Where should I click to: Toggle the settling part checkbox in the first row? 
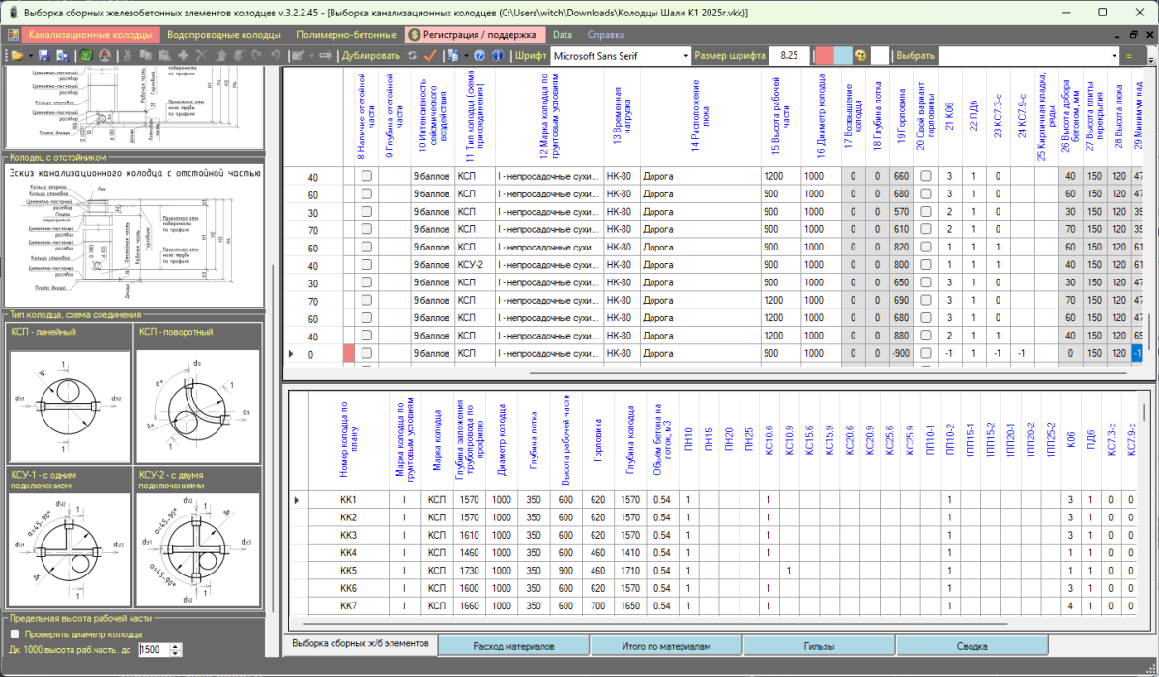[366, 177]
